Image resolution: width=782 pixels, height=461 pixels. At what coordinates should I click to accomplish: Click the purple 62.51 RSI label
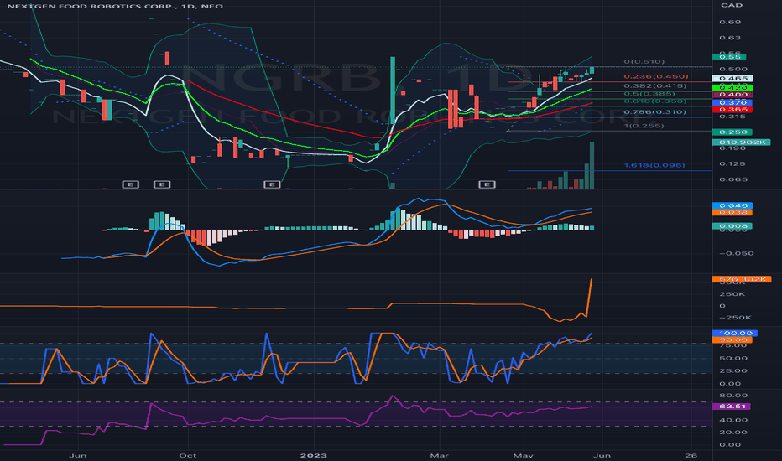coord(732,407)
